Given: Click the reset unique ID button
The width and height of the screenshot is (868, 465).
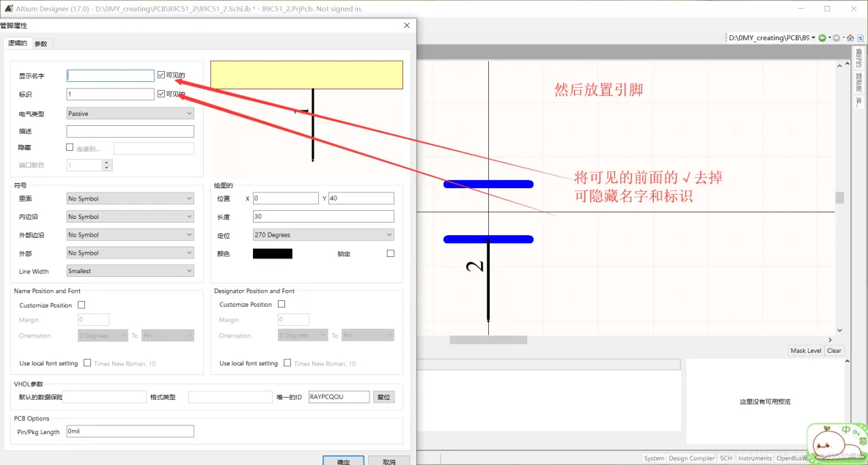Looking at the screenshot, I should 383,397.
